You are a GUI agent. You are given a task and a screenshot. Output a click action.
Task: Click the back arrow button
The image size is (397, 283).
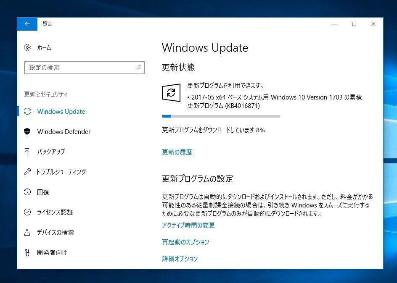point(27,24)
